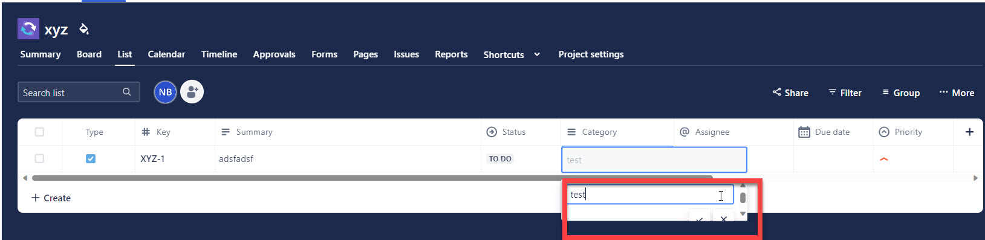Click the Type column header
This screenshot has height=240, width=985.
(x=94, y=132)
